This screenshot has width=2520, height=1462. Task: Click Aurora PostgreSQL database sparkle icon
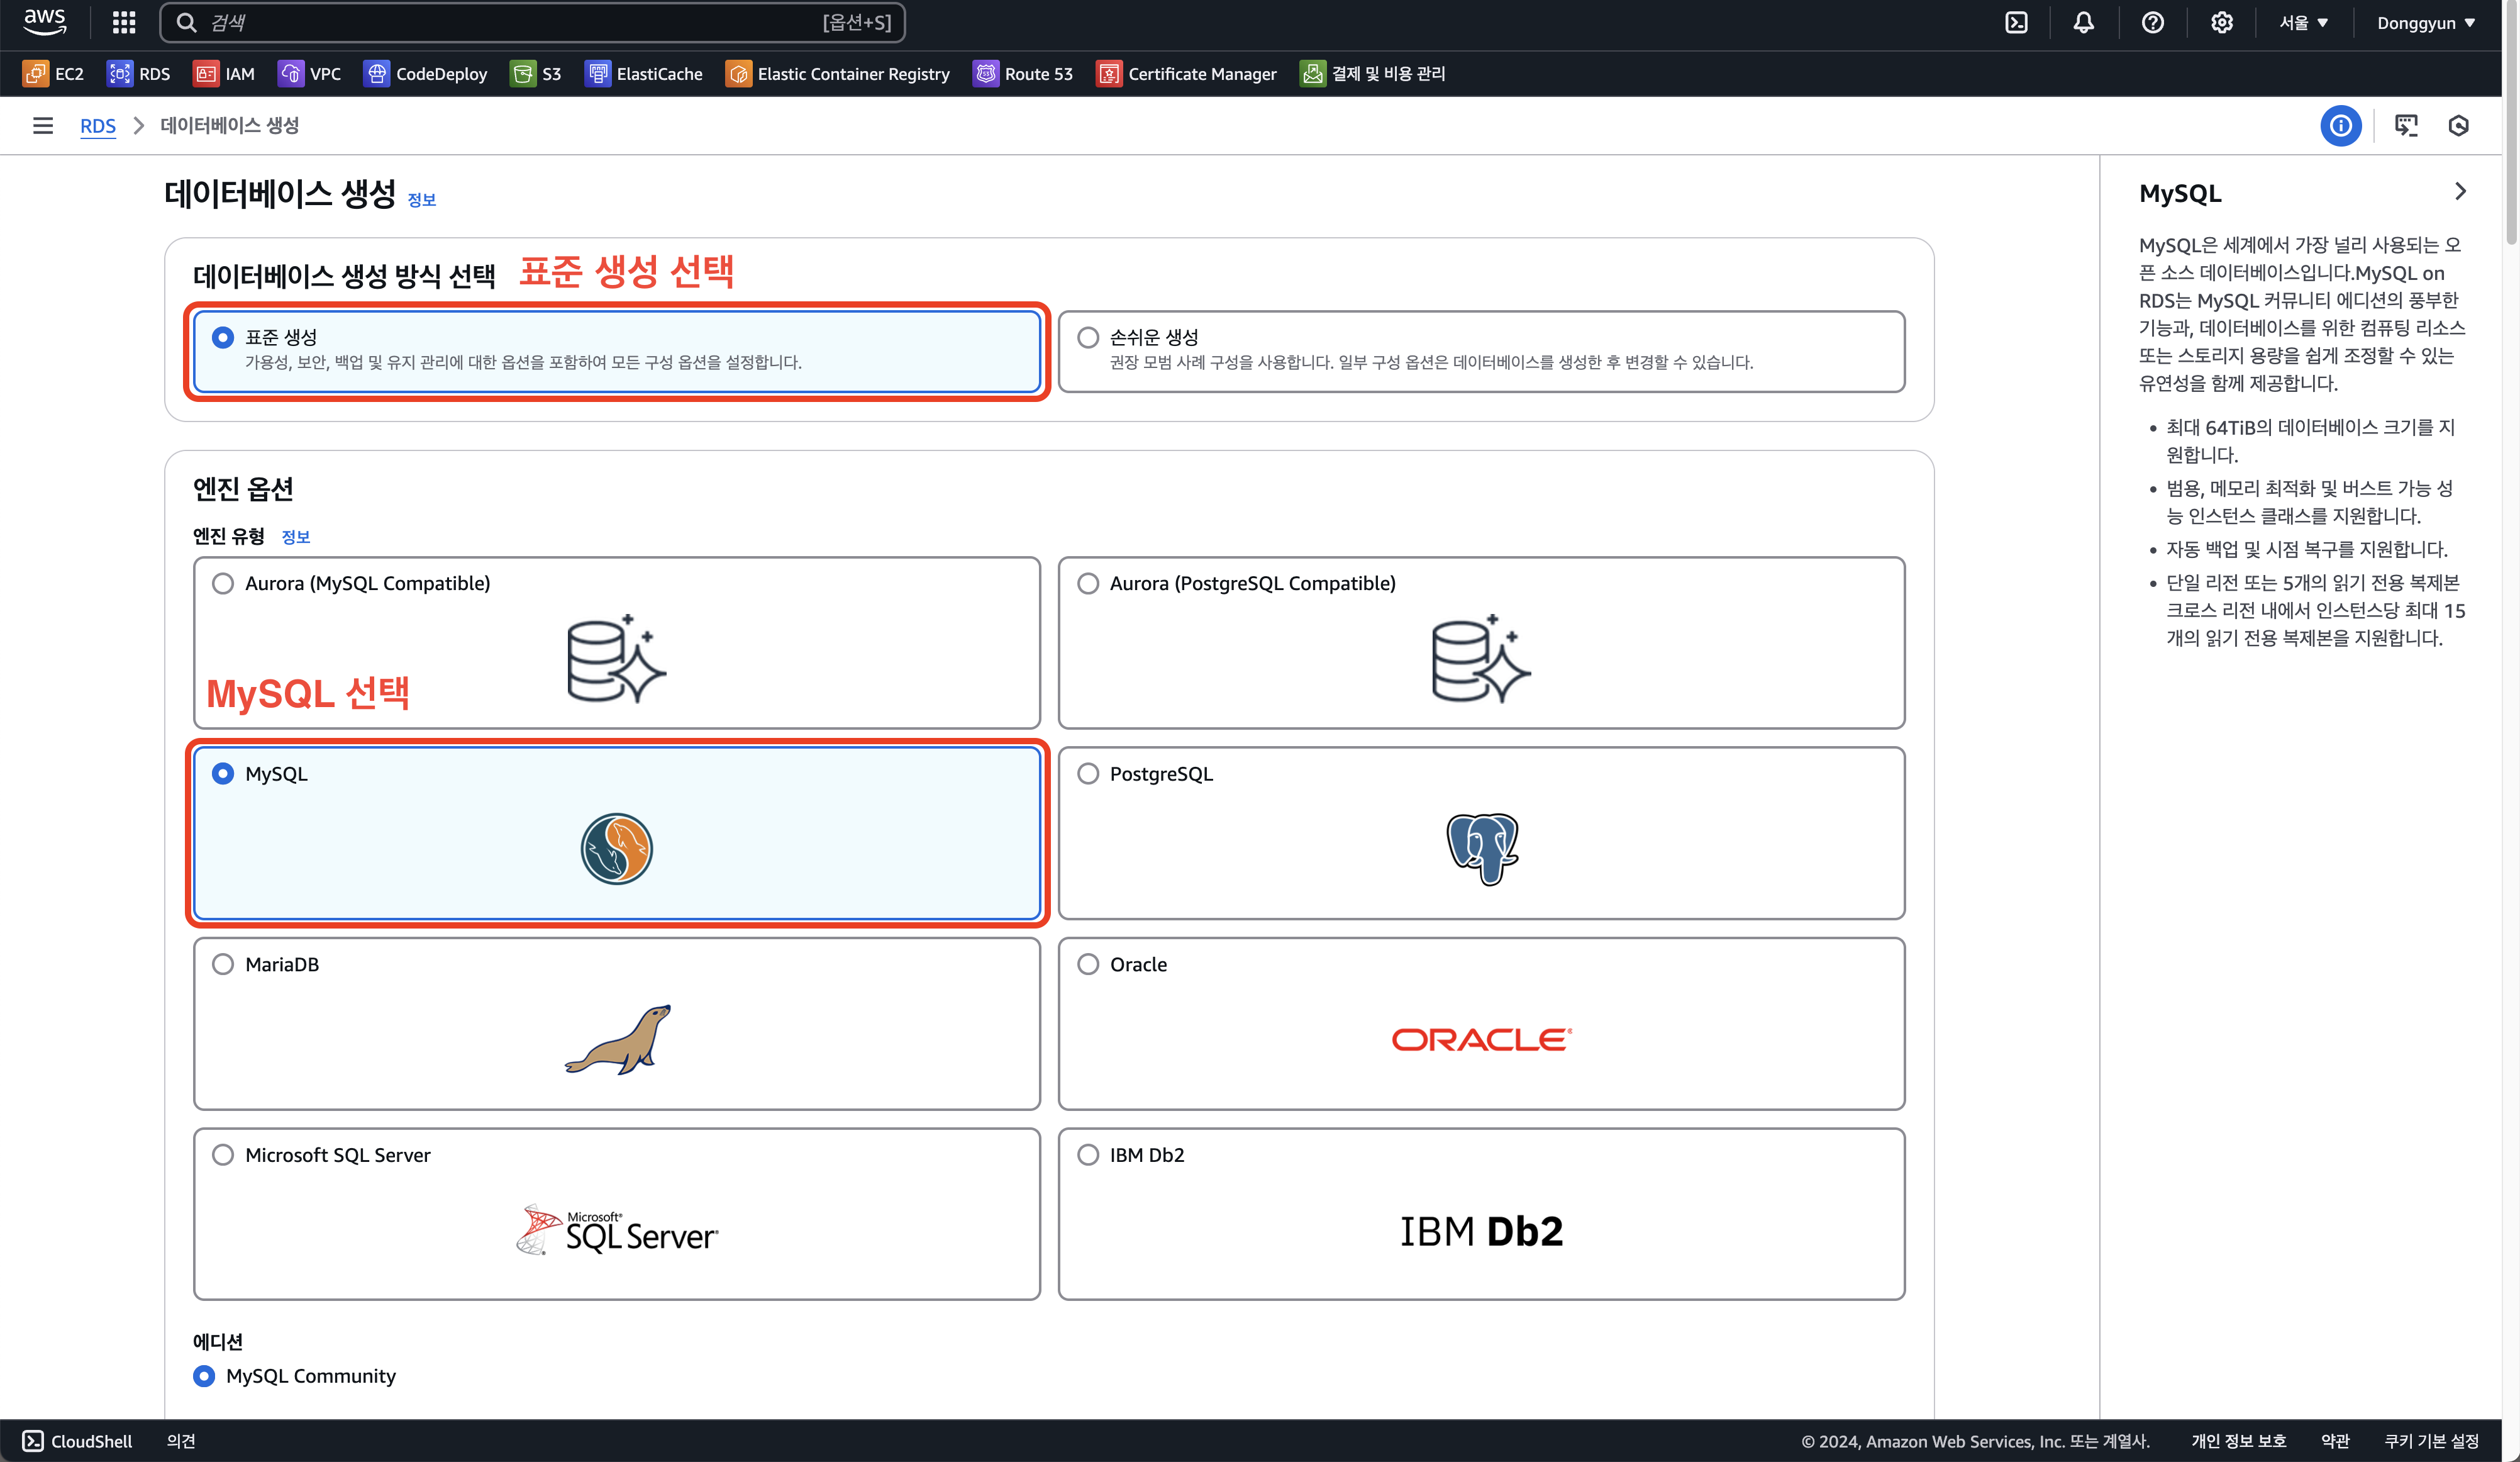(1482, 658)
